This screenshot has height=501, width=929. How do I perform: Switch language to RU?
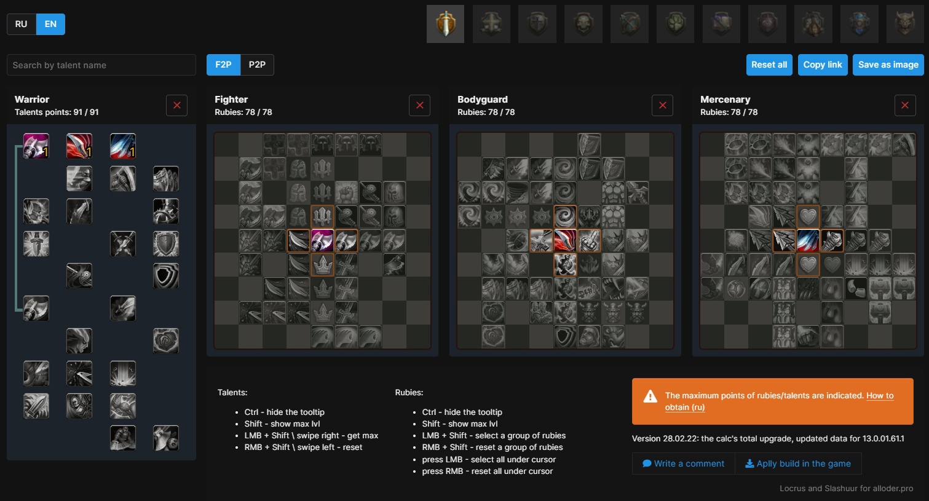pyautogui.click(x=22, y=24)
